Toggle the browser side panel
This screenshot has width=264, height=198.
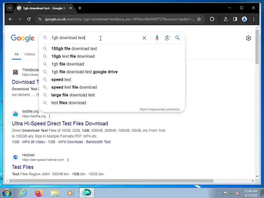[x=235, y=19]
